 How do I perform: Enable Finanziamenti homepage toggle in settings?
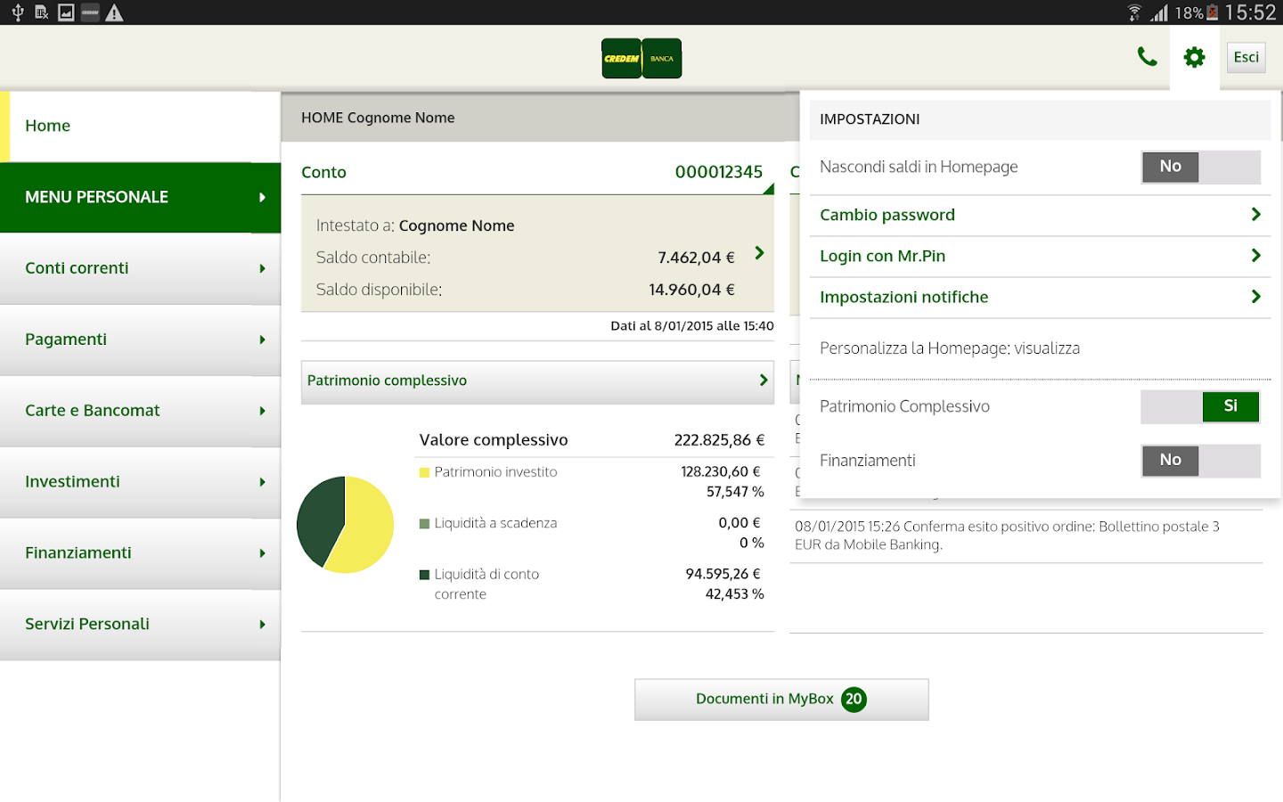point(1200,461)
